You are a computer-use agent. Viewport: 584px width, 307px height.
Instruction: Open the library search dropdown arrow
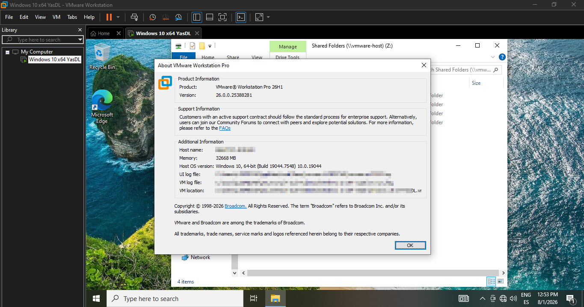click(x=80, y=40)
